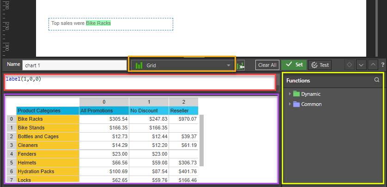Click the green Dynamic folder icon
The width and height of the screenshot is (387, 187).
(x=296, y=94)
